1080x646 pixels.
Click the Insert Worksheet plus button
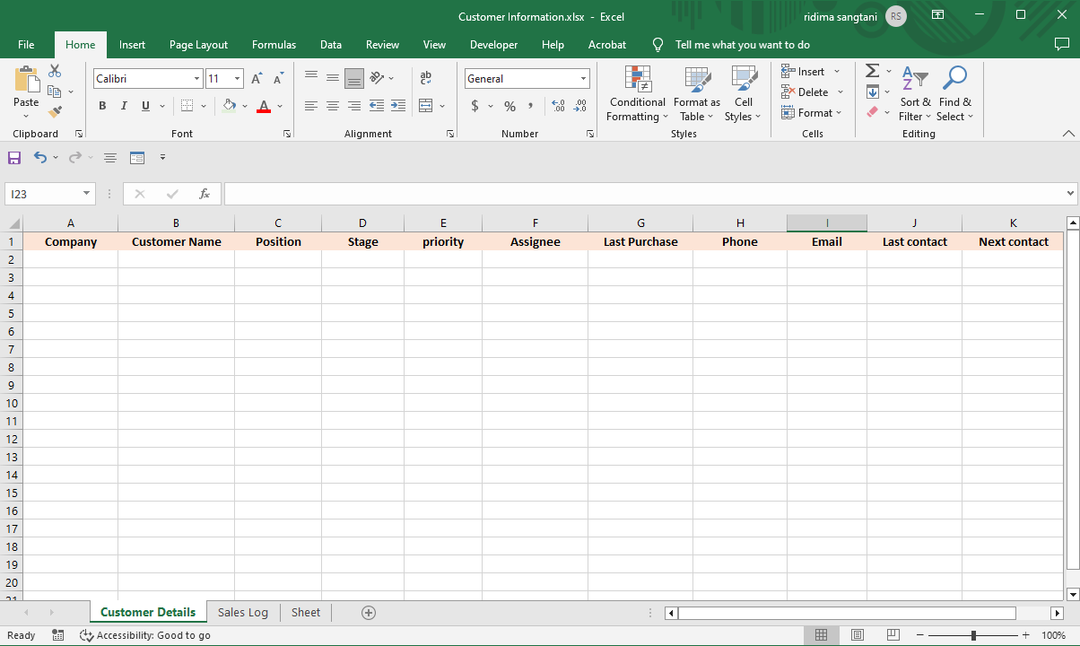click(x=369, y=612)
